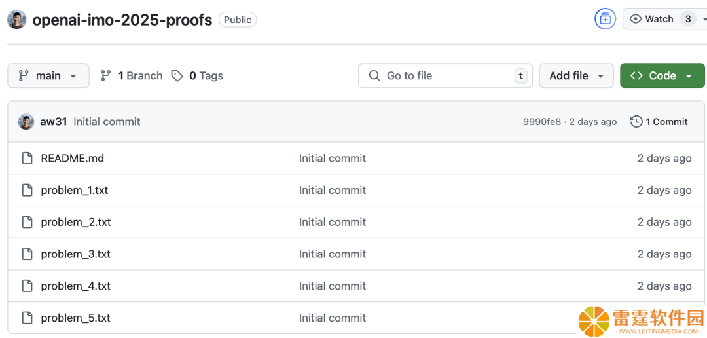Open the Initial commit link in problem_3.txt row

click(333, 254)
